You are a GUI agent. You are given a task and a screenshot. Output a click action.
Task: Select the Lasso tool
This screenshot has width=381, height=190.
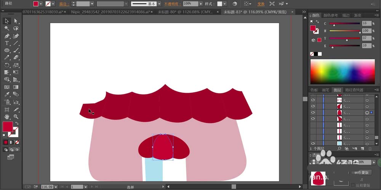pos(16,28)
